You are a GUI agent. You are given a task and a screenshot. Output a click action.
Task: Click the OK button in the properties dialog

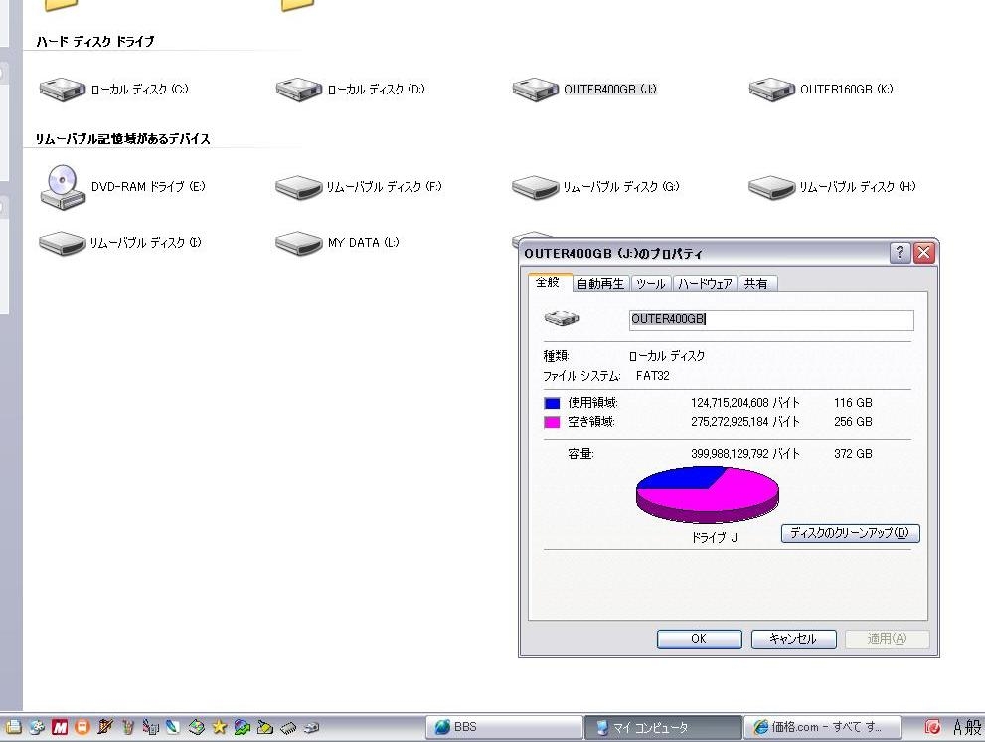[699, 639]
